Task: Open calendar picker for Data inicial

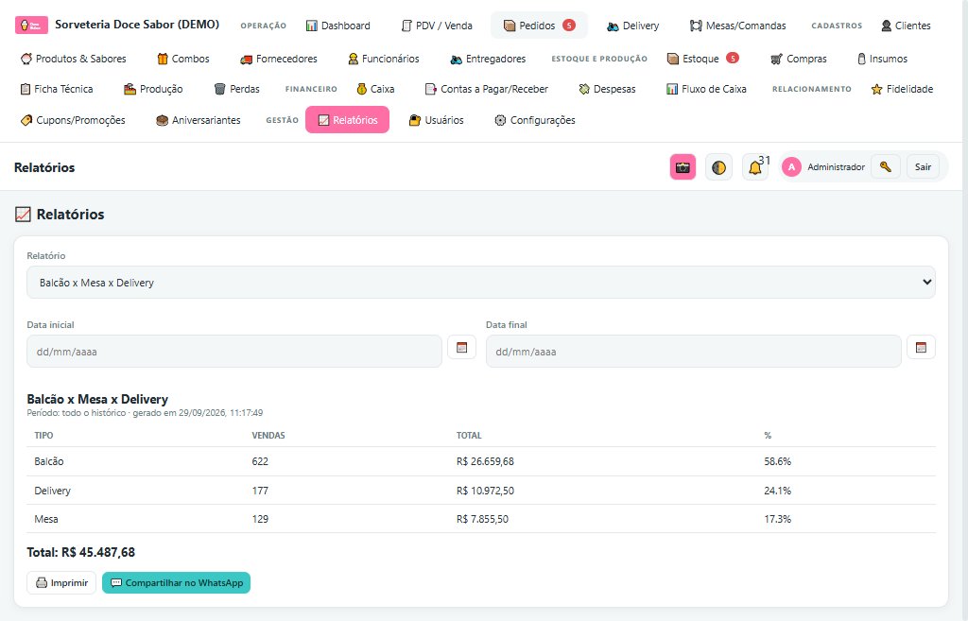Action: coord(461,348)
